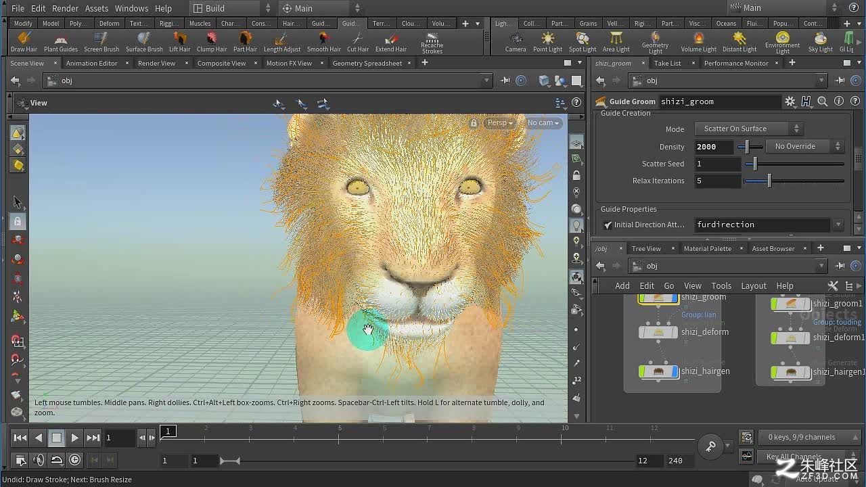Open the viewport help icon
866x487 pixels.
point(576,103)
